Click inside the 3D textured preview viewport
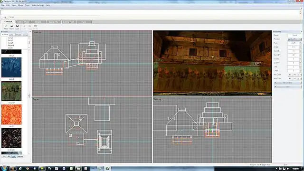Screen dimensions: 304x171 [212, 63]
